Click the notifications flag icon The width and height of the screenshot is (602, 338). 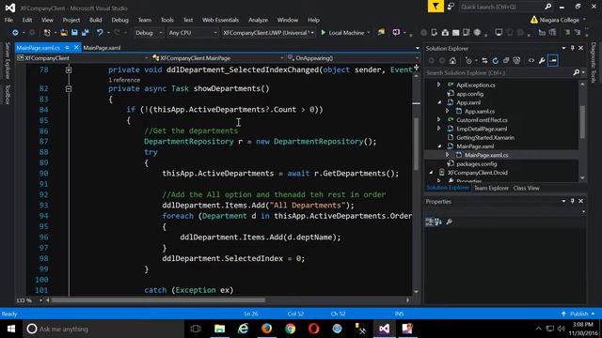point(436,7)
